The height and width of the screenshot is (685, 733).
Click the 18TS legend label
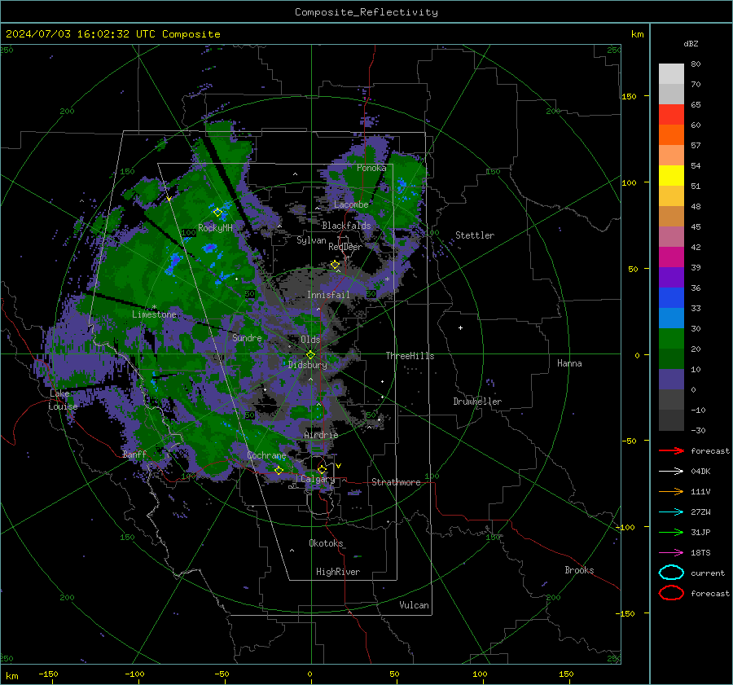coord(700,553)
